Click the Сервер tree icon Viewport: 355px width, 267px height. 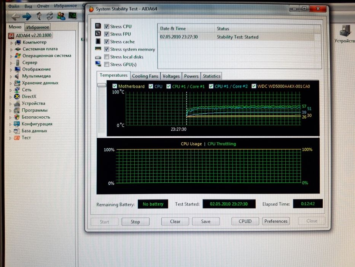click(18, 63)
